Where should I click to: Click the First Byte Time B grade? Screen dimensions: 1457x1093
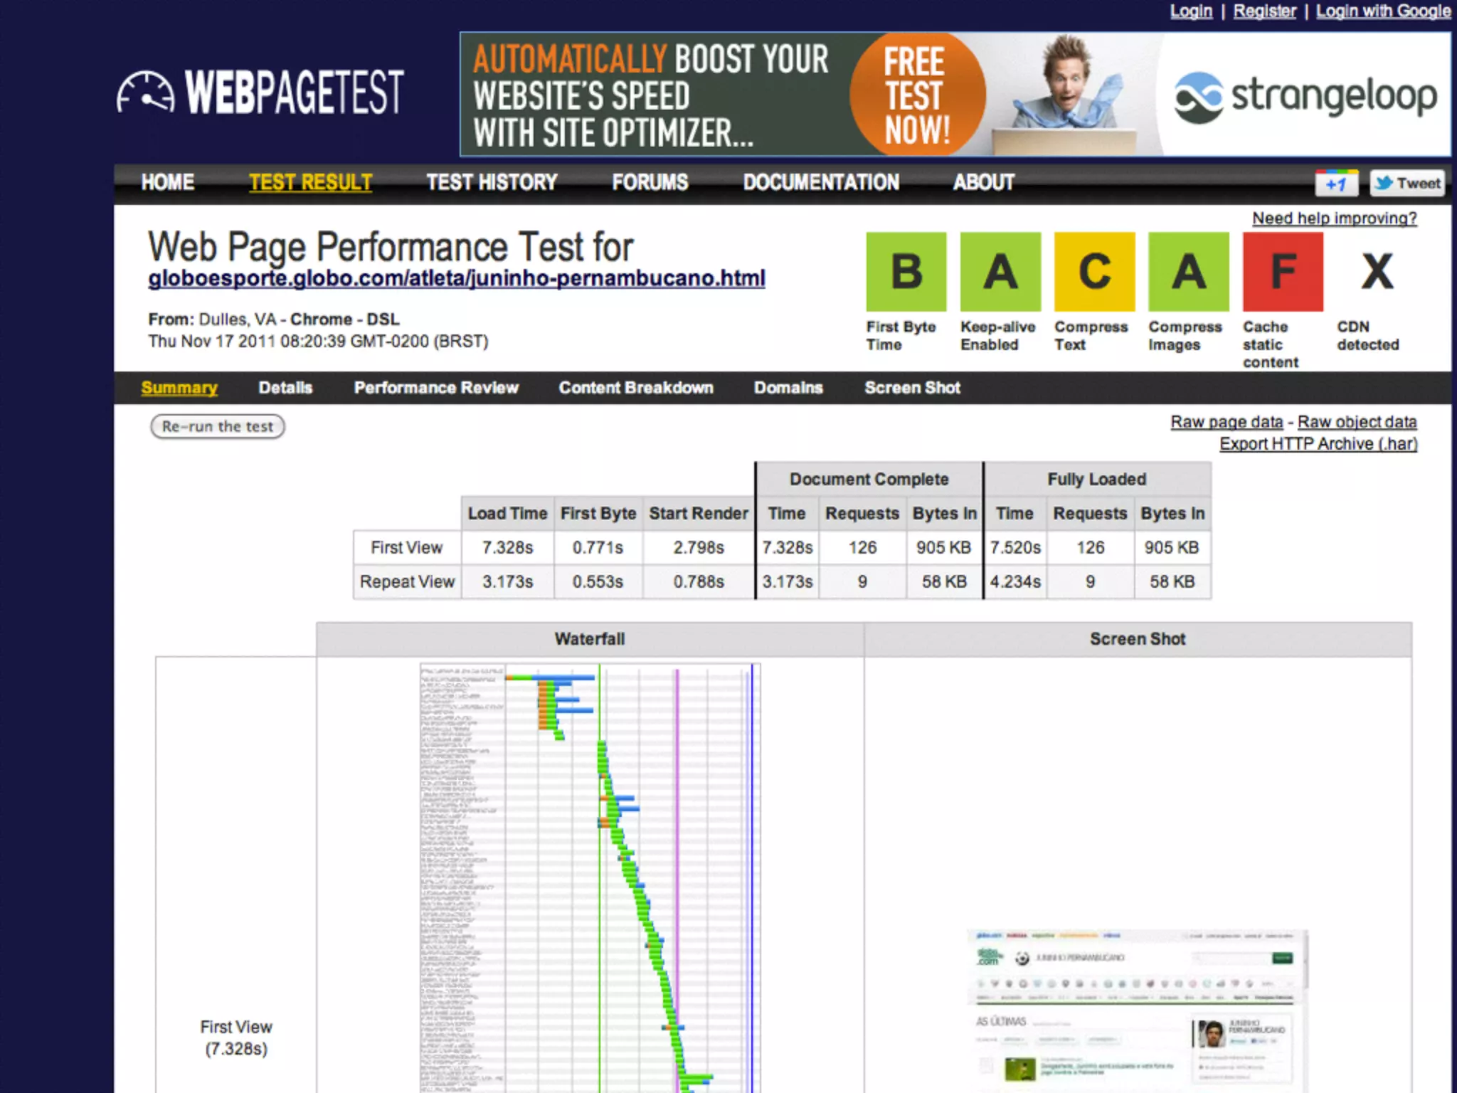click(906, 272)
